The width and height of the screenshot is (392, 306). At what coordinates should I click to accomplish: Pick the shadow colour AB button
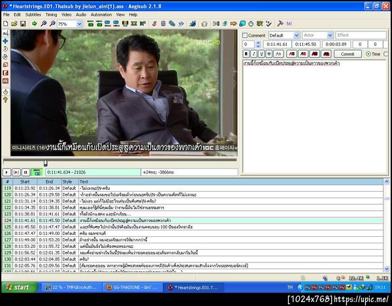point(326,54)
